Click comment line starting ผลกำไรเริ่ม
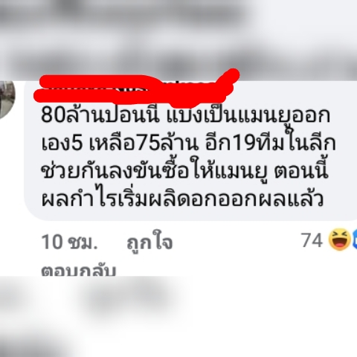 pyautogui.click(x=182, y=199)
